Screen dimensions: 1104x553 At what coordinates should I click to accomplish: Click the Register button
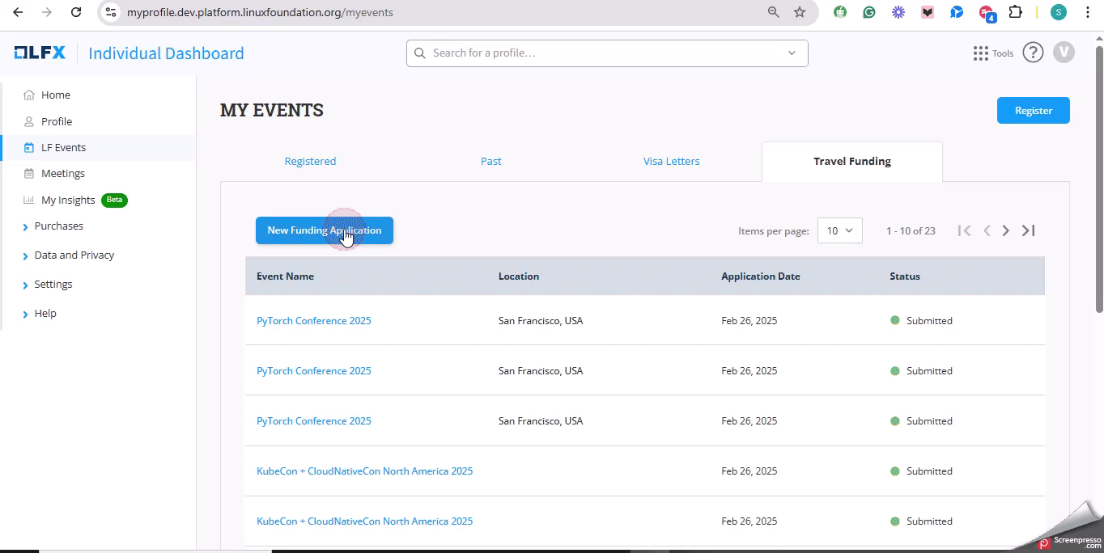click(x=1033, y=111)
